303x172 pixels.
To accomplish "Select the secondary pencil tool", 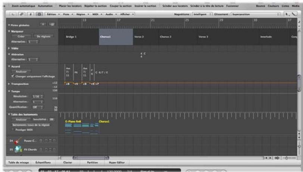I will point(294,14).
